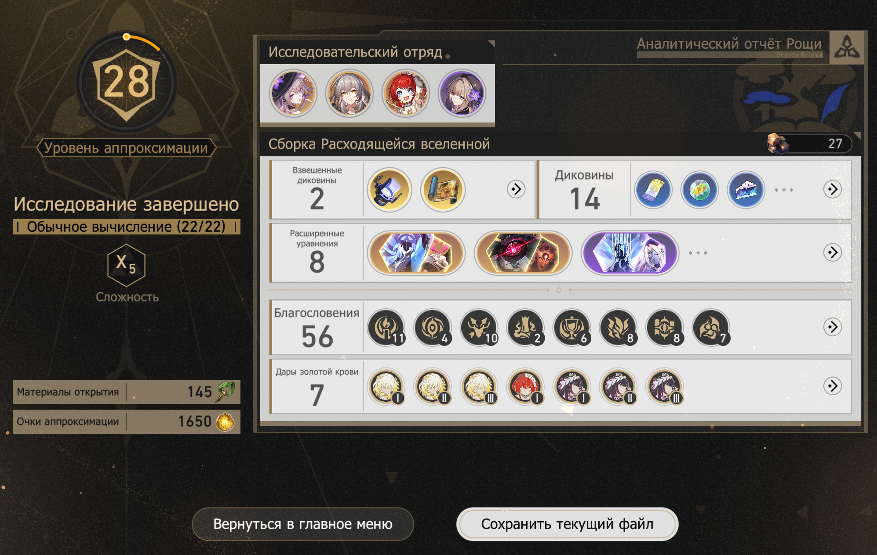The height and width of the screenshot is (555, 877).
Task: Open the Grove emblem icon at top right
Action: pos(847,47)
